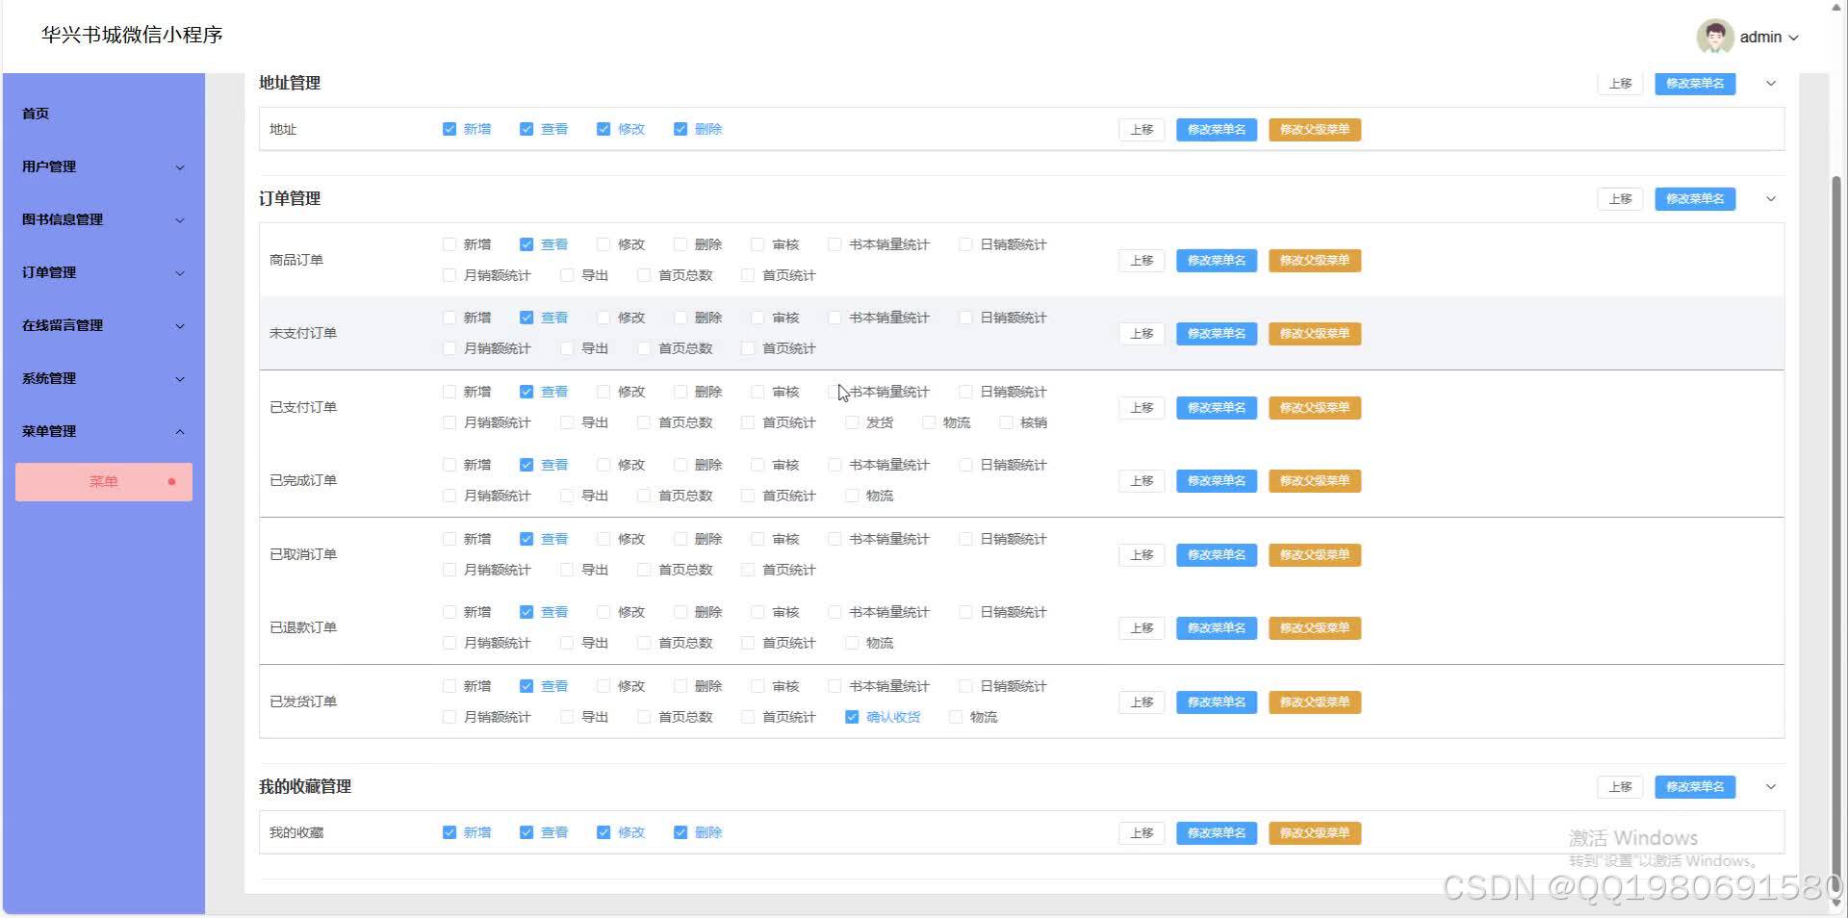Uncheck 修改 checkbox in 我的收藏 row
This screenshot has height=918, width=1848.
[603, 832]
